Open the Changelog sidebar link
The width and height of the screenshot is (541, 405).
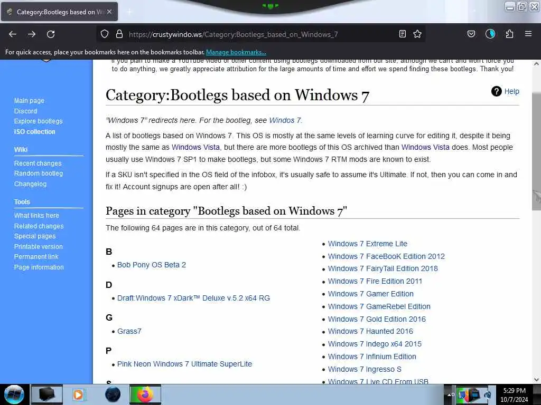click(x=30, y=184)
